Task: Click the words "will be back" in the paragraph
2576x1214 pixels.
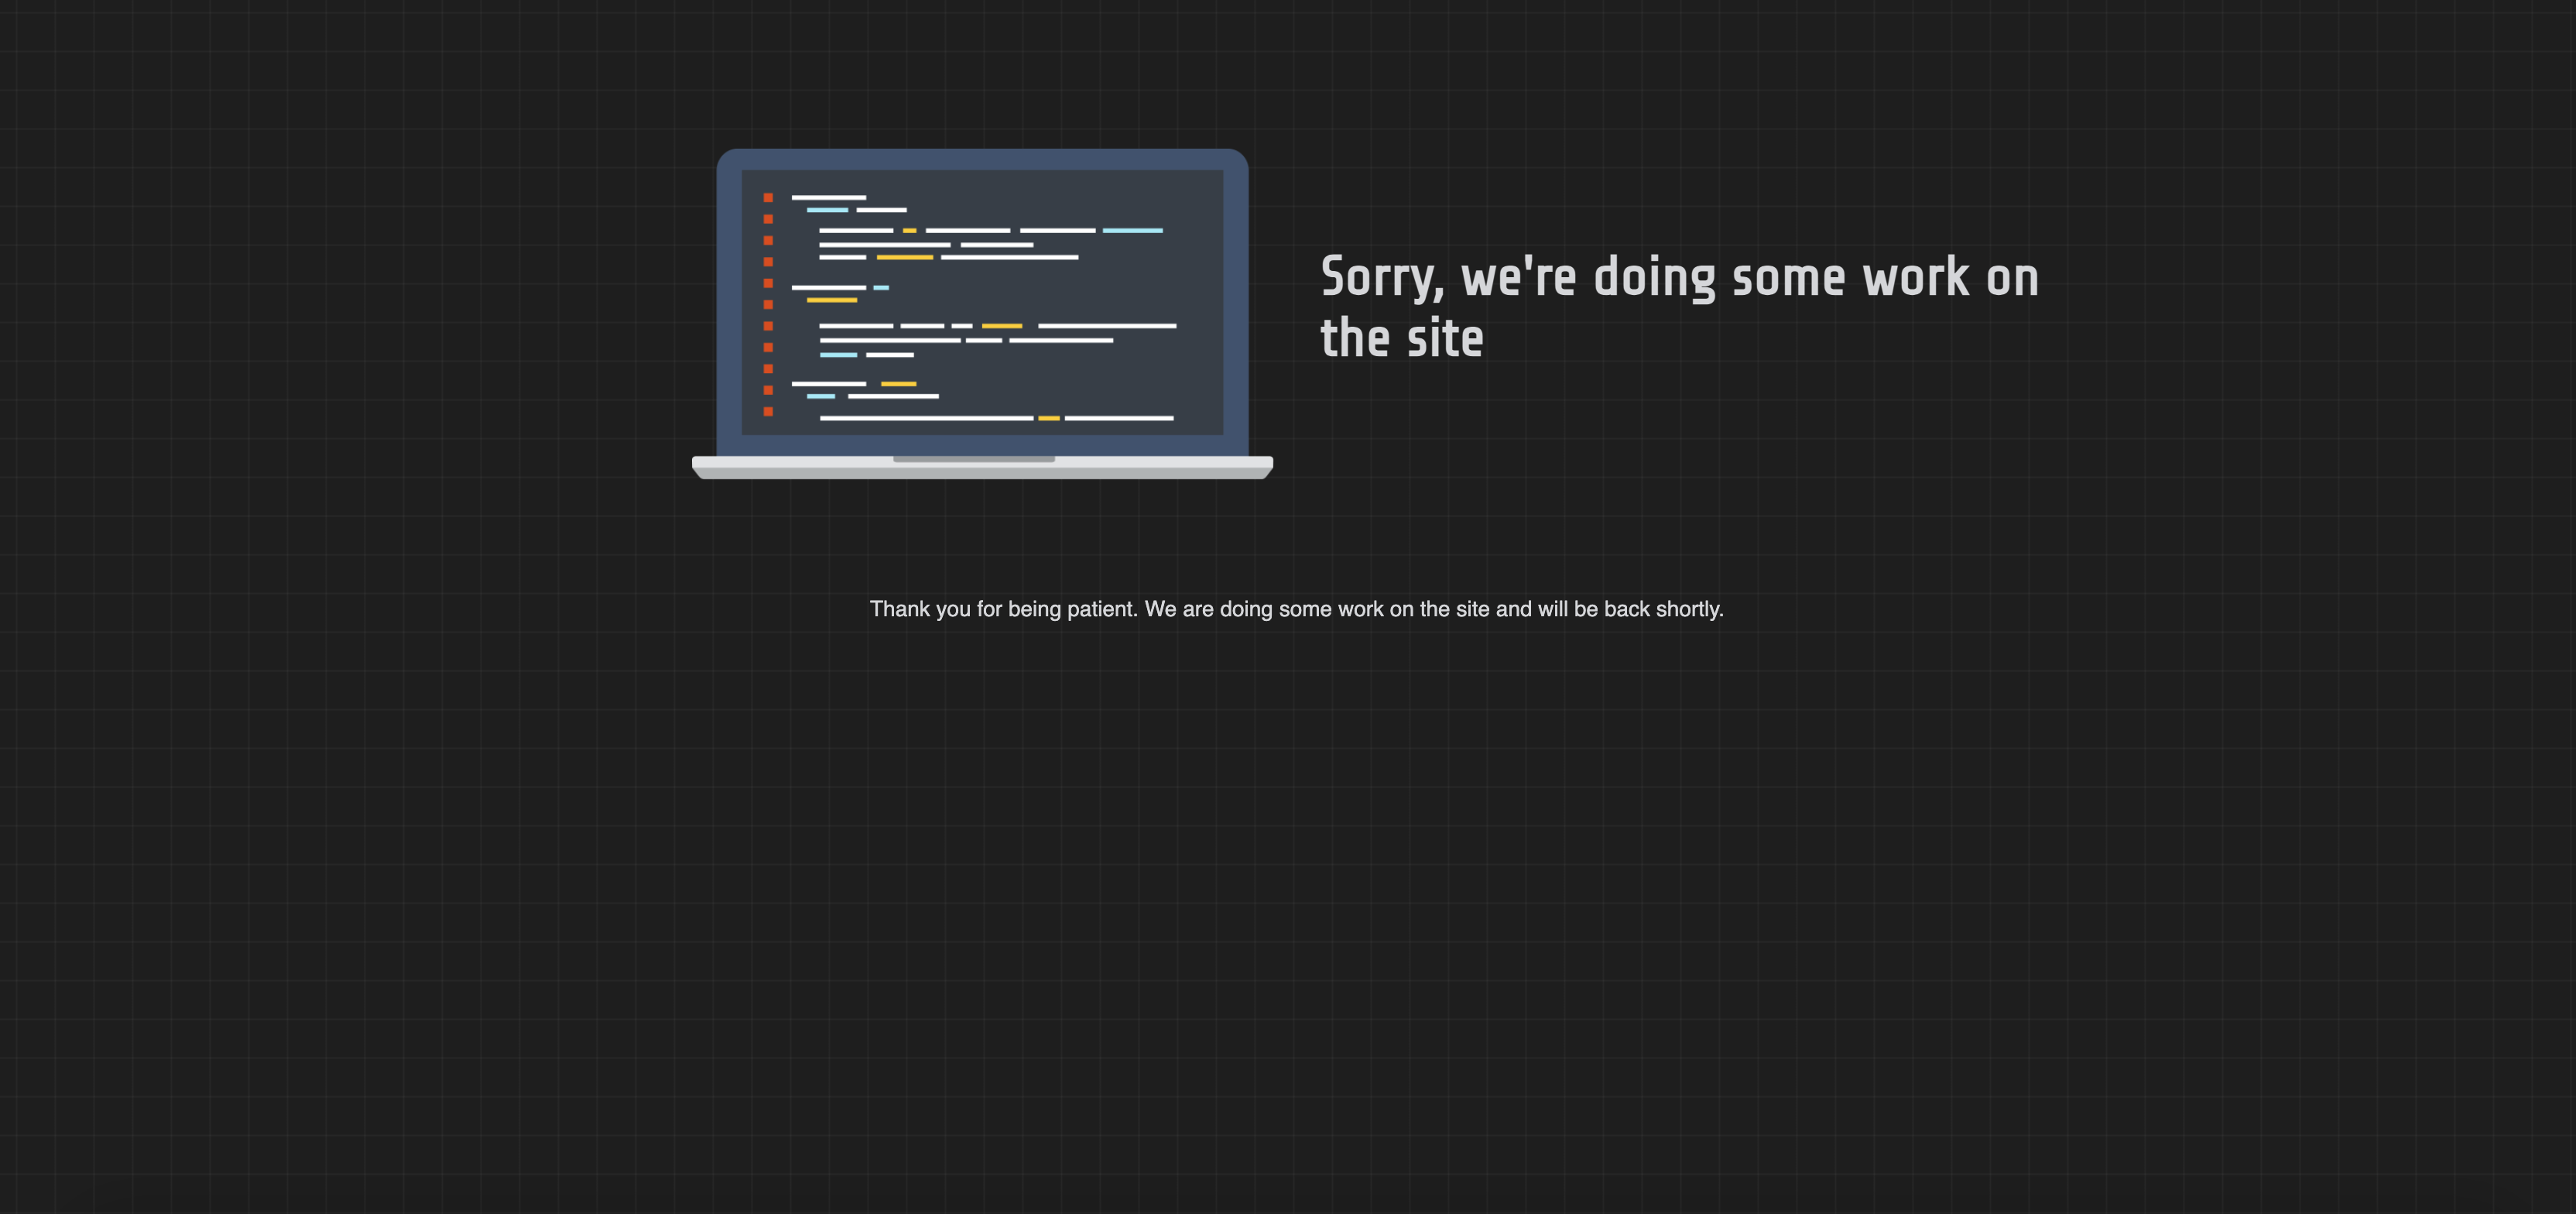Action: 1593,609
